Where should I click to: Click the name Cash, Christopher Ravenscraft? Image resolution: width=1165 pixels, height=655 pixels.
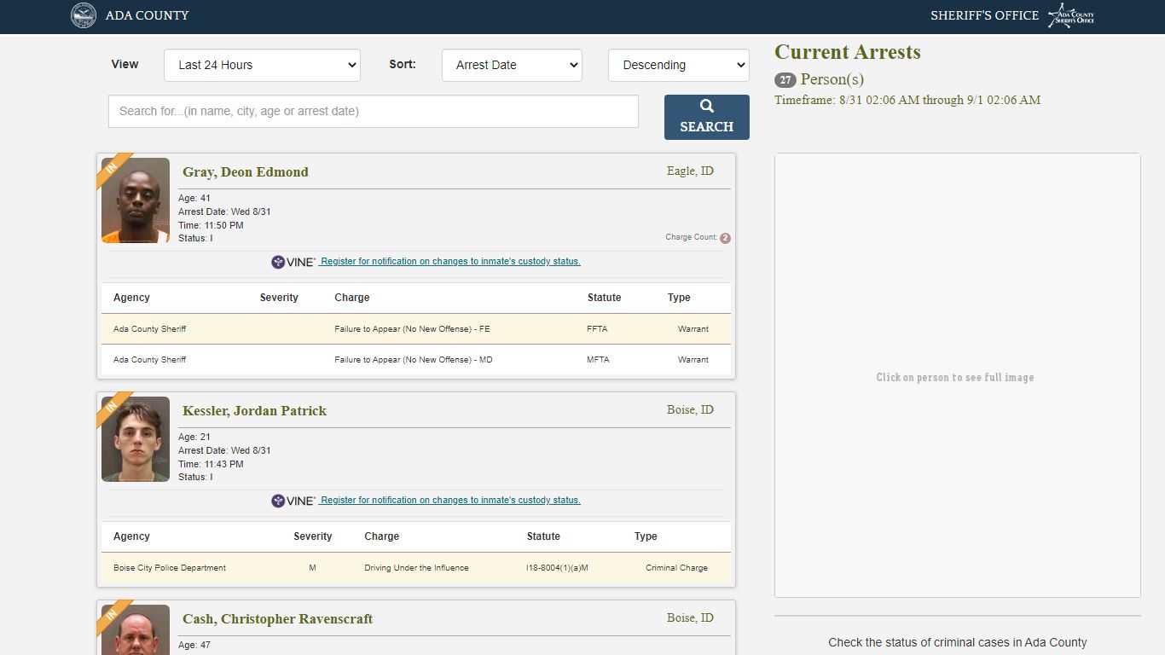[x=278, y=619]
